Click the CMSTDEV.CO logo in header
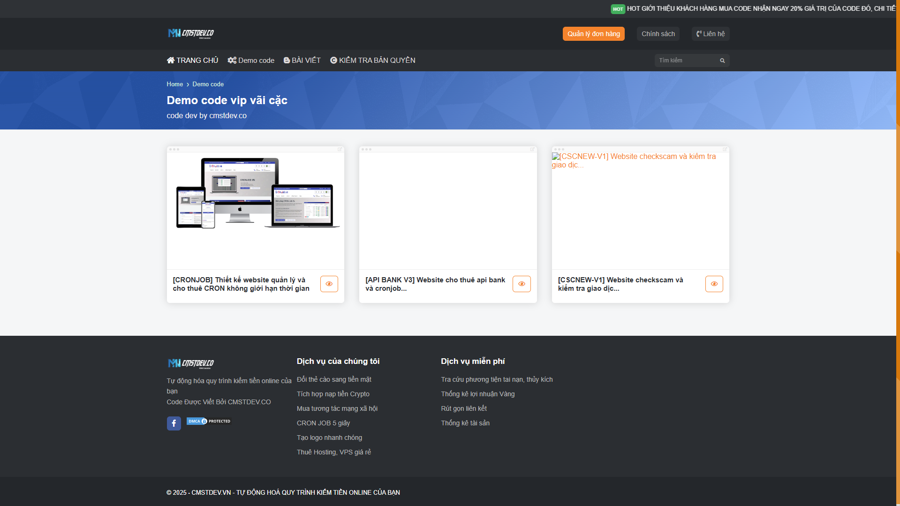Viewport: 900px width, 506px height. point(190,33)
